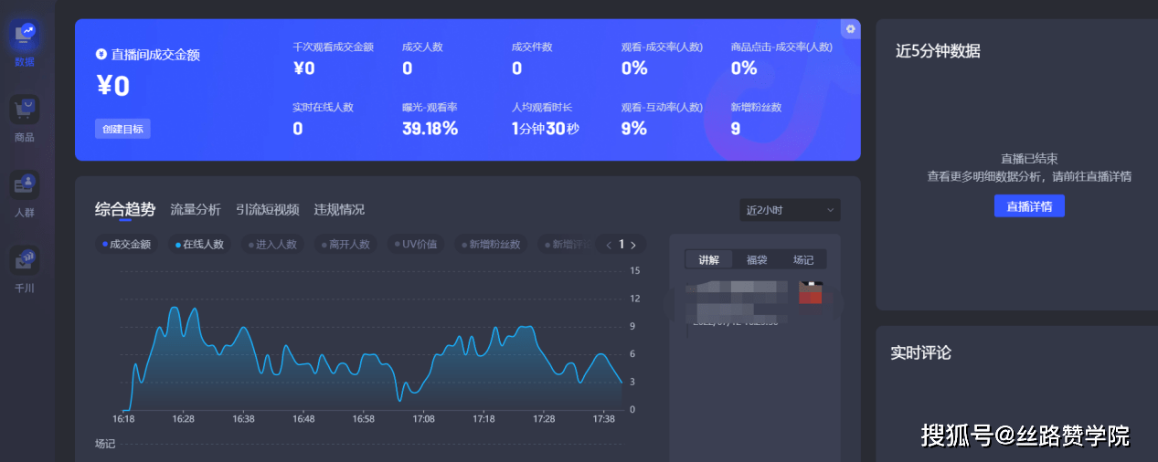Open the 商品 shopping cart icon
Image resolution: width=1158 pixels, height=462 pixels.
25,110
